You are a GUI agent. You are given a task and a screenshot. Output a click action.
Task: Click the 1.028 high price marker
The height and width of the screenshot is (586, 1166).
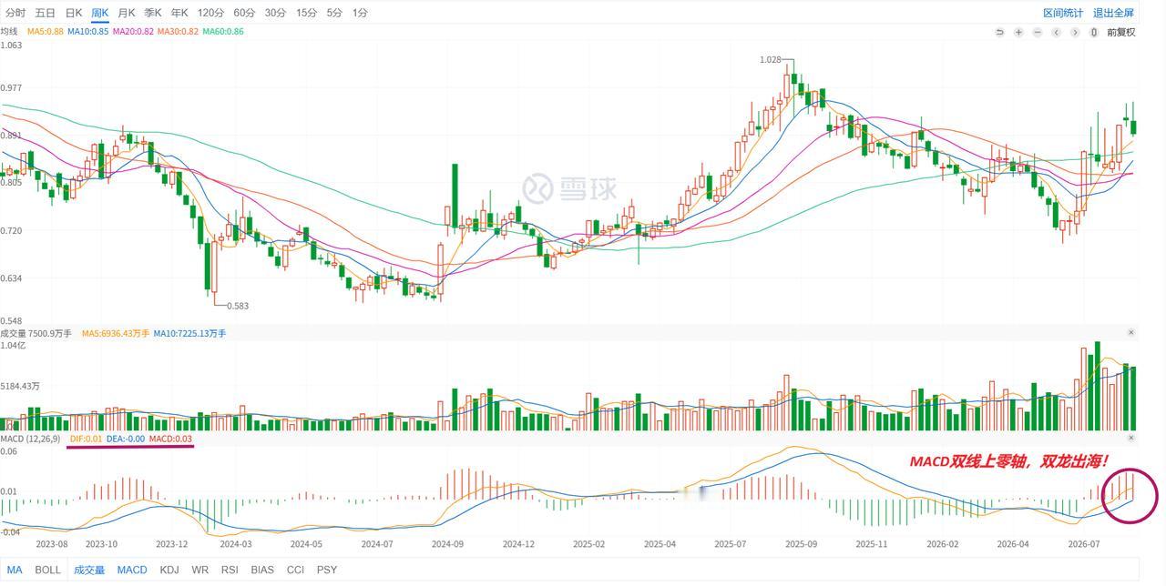coord(771,59)
